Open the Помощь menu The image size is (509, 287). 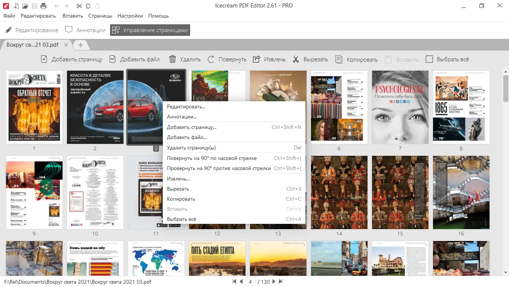(158, 16)
